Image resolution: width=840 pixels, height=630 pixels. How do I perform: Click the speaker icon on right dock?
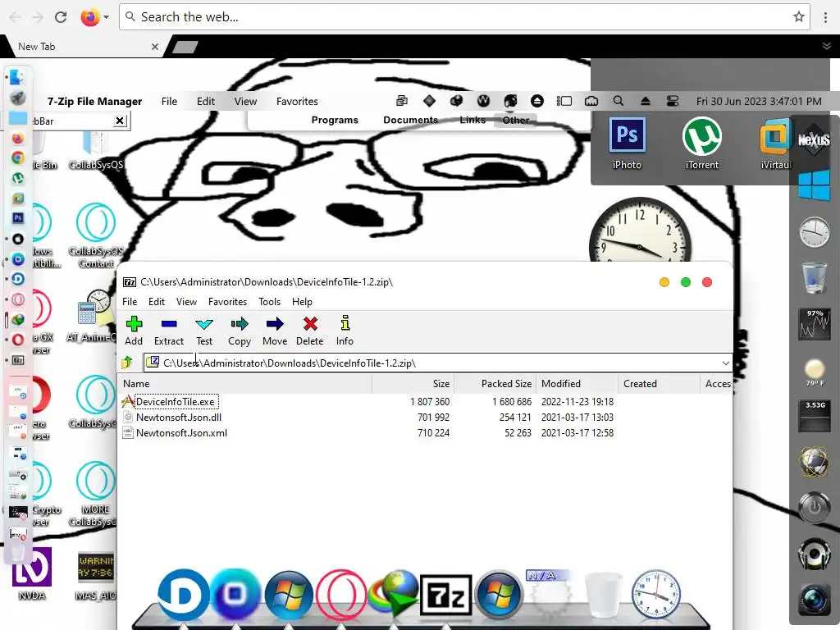(x=815, y=554)
